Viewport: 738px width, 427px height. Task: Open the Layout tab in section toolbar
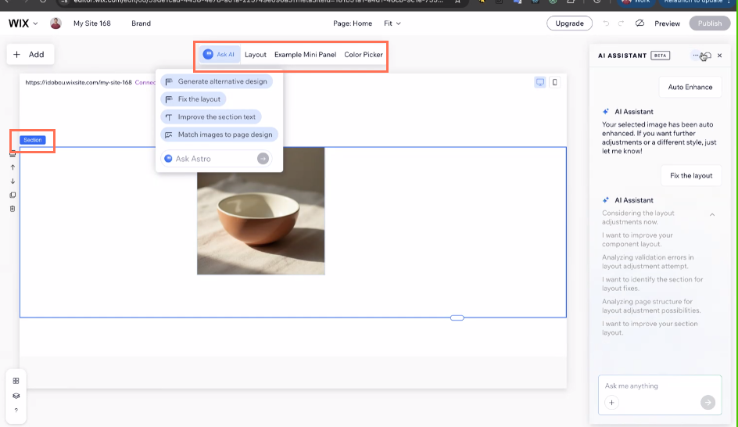pyautogui.click(x=256, y=55)
